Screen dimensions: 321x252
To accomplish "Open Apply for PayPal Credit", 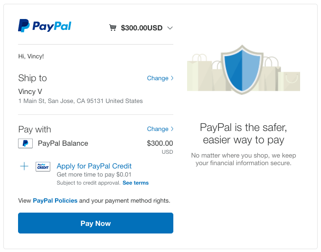I will 94,166.
